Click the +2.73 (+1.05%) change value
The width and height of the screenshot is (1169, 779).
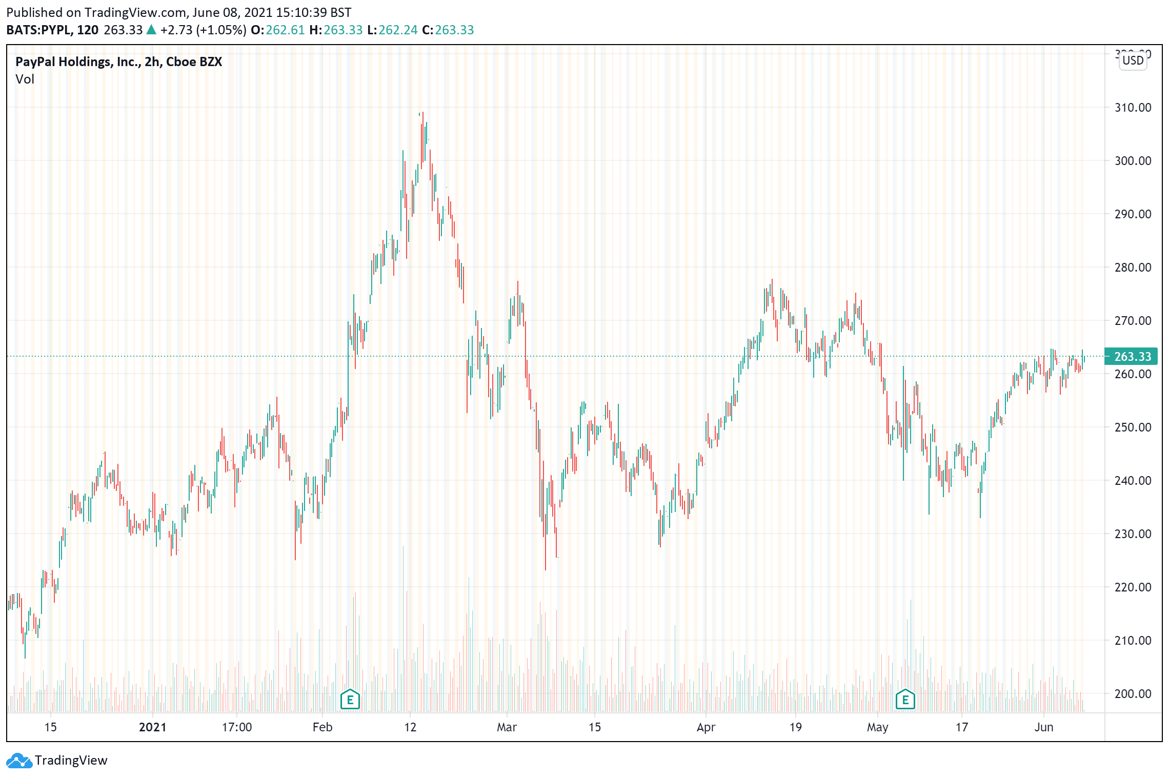(x=203, y=30)
